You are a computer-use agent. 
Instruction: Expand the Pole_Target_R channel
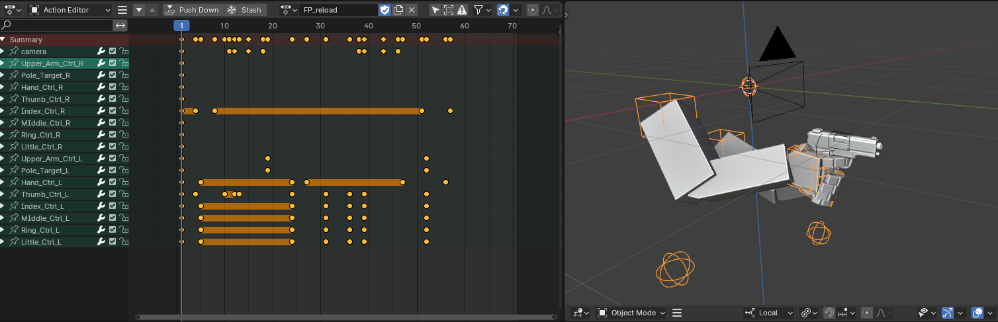tap(3, 75)
